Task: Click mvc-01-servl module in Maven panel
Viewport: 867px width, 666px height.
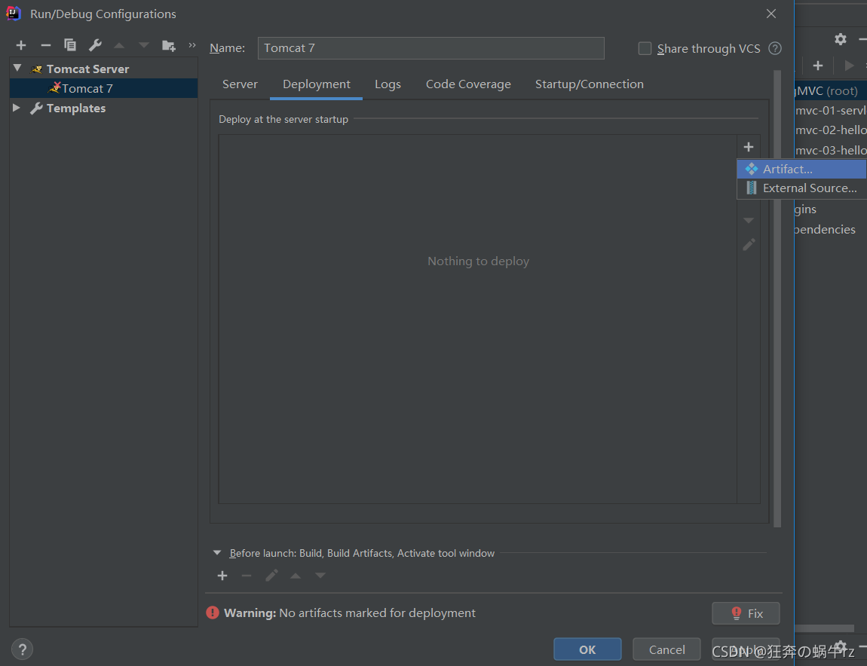Action: click(831, 111)
